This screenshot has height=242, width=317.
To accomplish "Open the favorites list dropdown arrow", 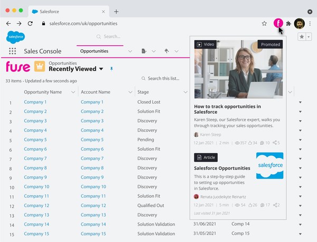I will click(309, 37).
